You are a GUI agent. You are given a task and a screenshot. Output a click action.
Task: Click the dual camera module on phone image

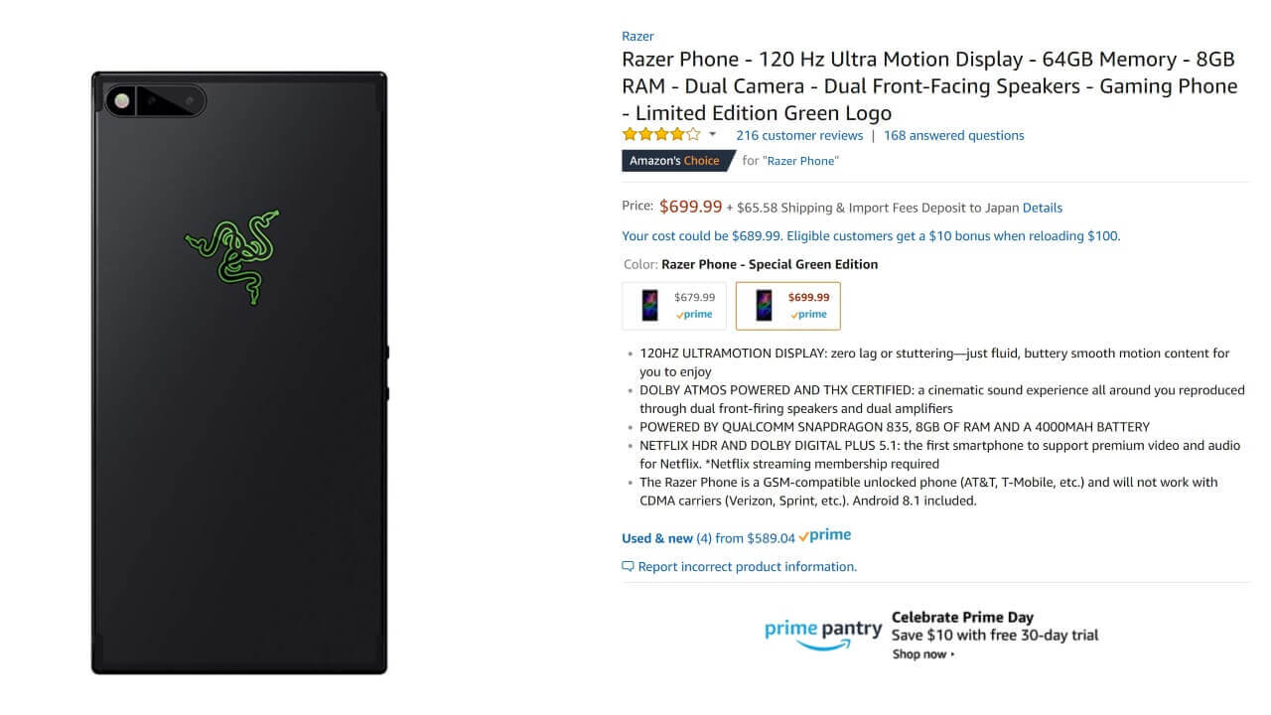click(x=156, y=100)
